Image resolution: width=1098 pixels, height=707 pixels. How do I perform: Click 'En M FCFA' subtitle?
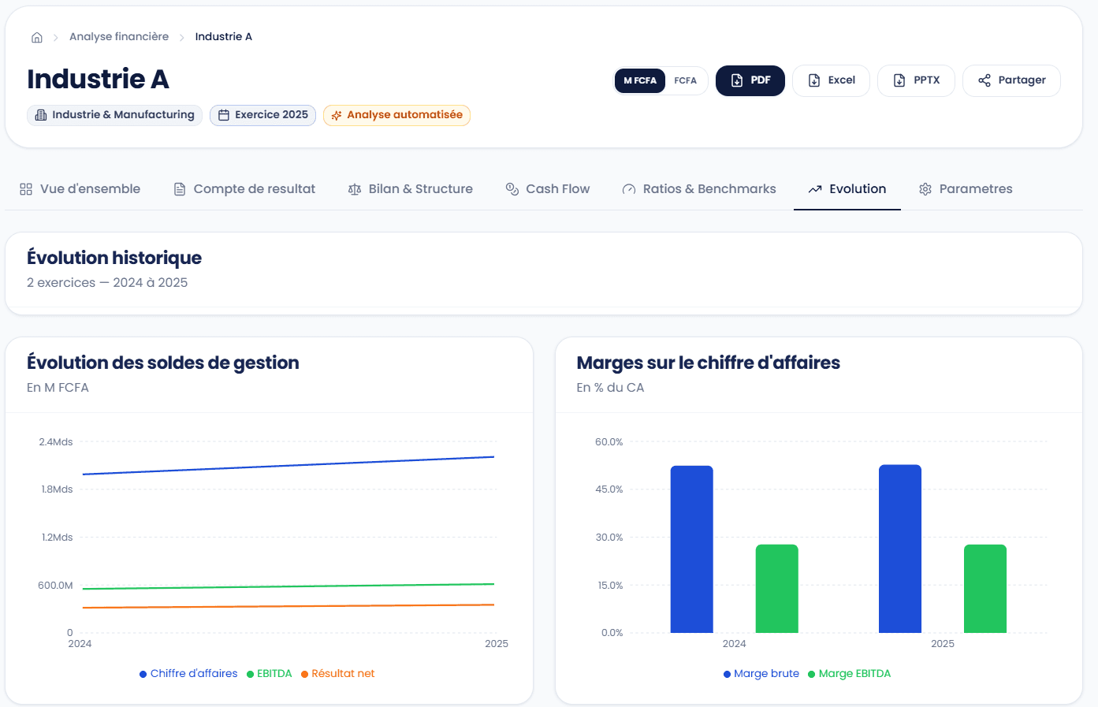point(58,388)
